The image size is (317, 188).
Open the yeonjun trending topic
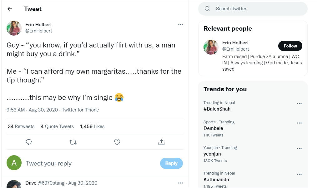212,154
